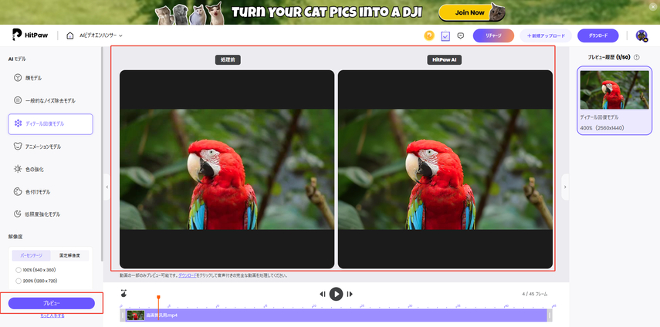
Task: Click the info icon beside プレビュー履歴
Action: 636,57
